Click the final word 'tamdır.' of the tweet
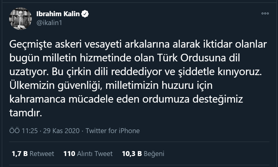278x167 pixels. tap(25, 113)
